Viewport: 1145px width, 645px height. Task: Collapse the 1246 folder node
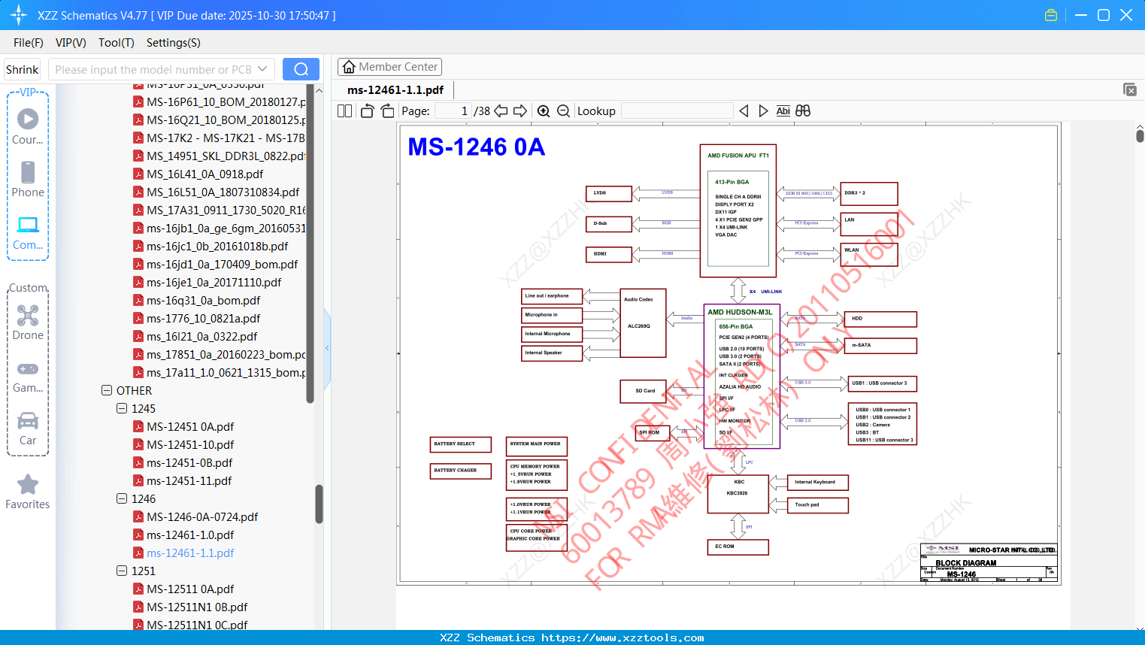pos(122,498)
